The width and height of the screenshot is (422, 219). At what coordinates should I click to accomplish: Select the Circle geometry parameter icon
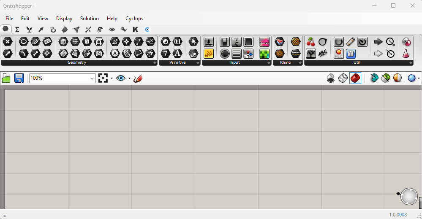pyautogui.click(x=24, y=41)
